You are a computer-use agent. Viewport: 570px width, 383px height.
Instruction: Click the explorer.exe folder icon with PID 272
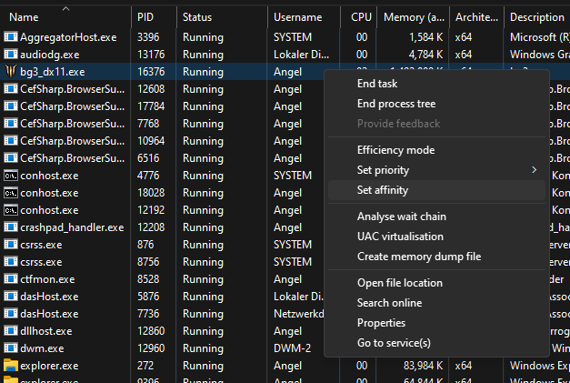10,366
